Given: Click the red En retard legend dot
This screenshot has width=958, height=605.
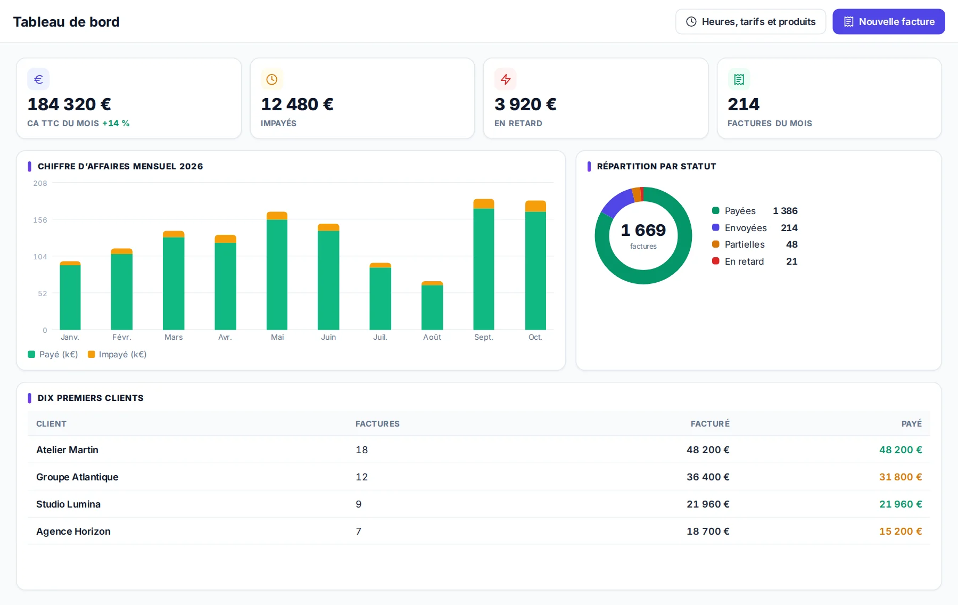Looking at the screenshot, I should click(x=716, y=261).
